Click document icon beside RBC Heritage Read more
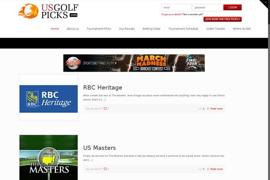The height and width of the screenshot is (180, 270). (x=208, y=109)
